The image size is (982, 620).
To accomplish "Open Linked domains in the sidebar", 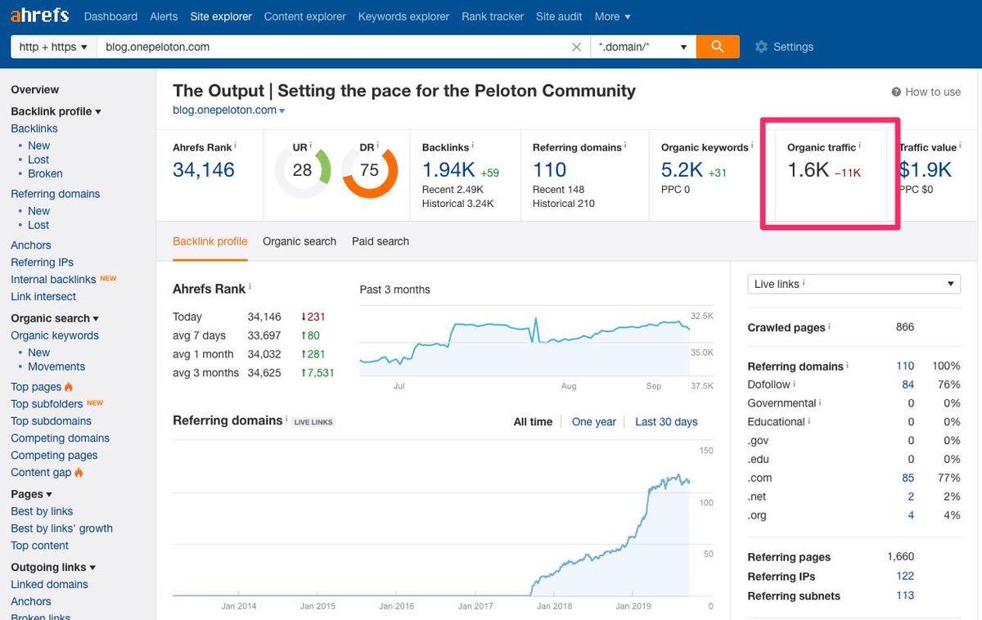I will [x=49, y=584].
